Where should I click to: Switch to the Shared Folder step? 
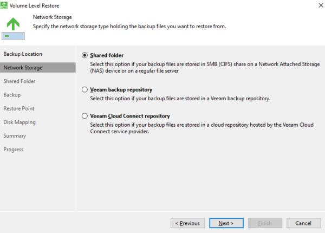coord(19,81)
